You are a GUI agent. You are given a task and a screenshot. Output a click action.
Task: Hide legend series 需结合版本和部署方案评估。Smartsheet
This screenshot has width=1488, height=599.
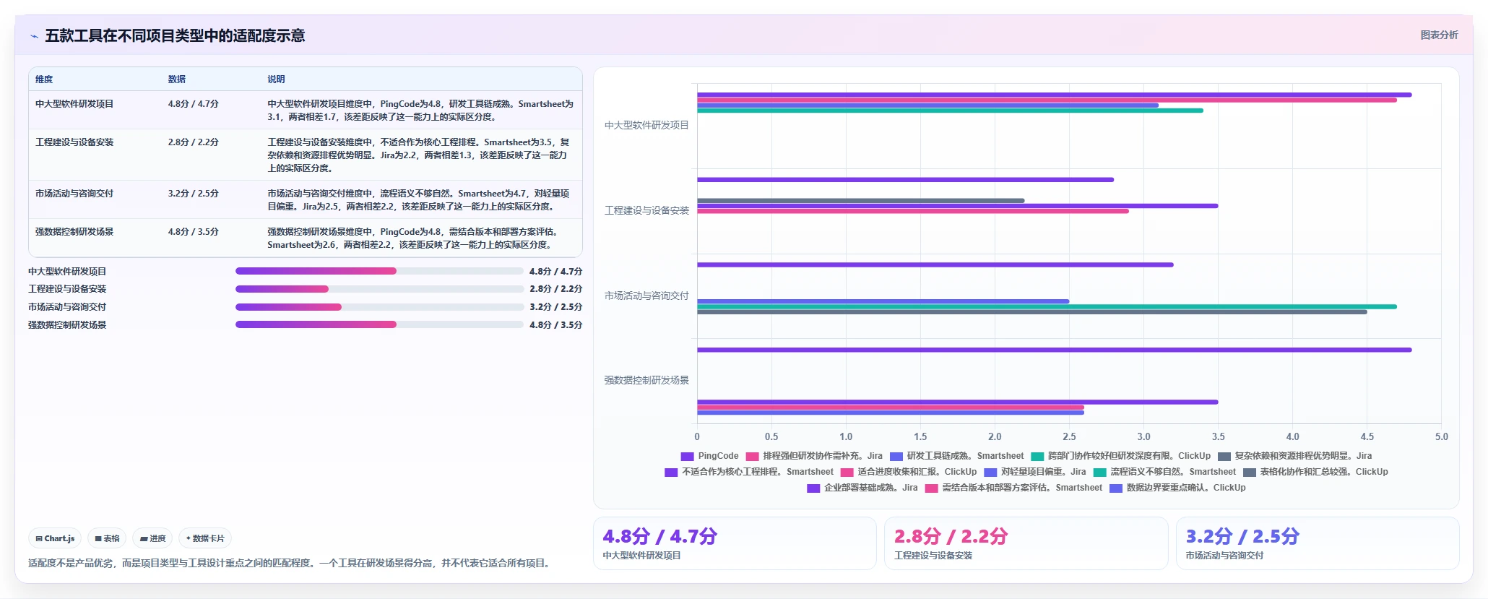click(1014, 488)
